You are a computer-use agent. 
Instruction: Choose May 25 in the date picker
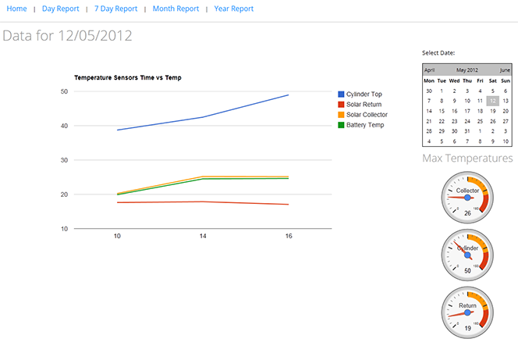tap(480, 121)
